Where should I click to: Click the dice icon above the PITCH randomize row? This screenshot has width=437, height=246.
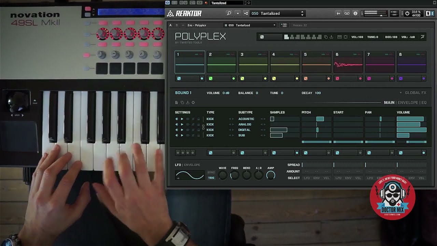[x=306, y=153]
